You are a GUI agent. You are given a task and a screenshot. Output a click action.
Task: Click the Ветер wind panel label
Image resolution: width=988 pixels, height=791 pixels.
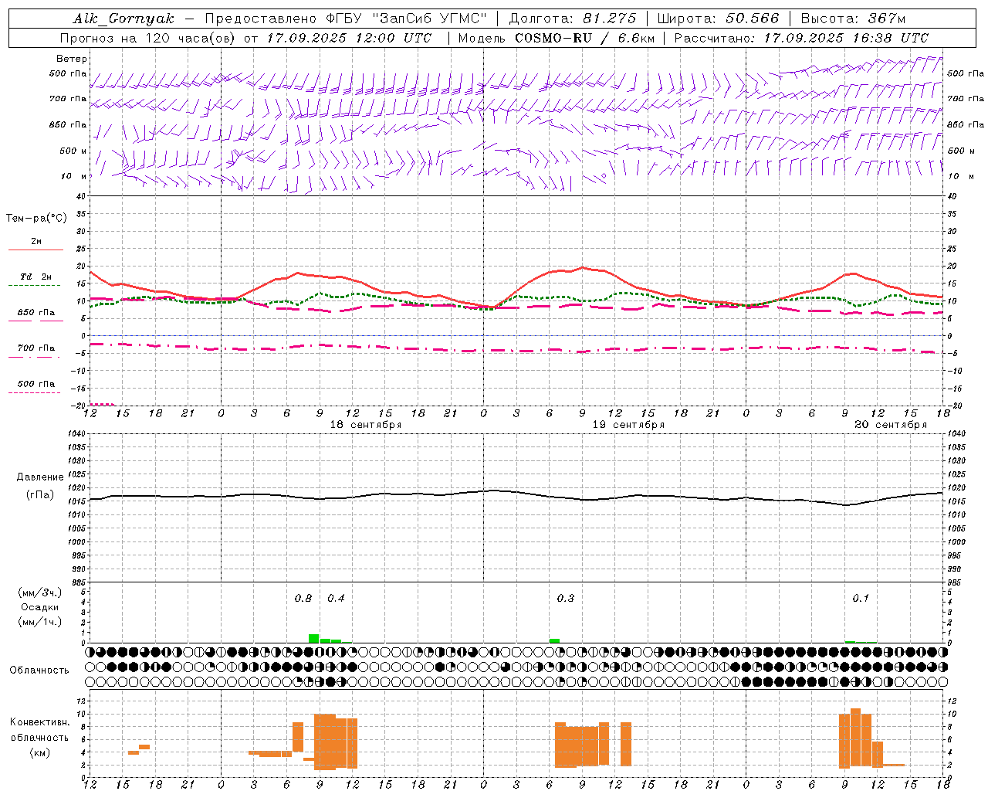pyautogui.click(x=72, y=59)
